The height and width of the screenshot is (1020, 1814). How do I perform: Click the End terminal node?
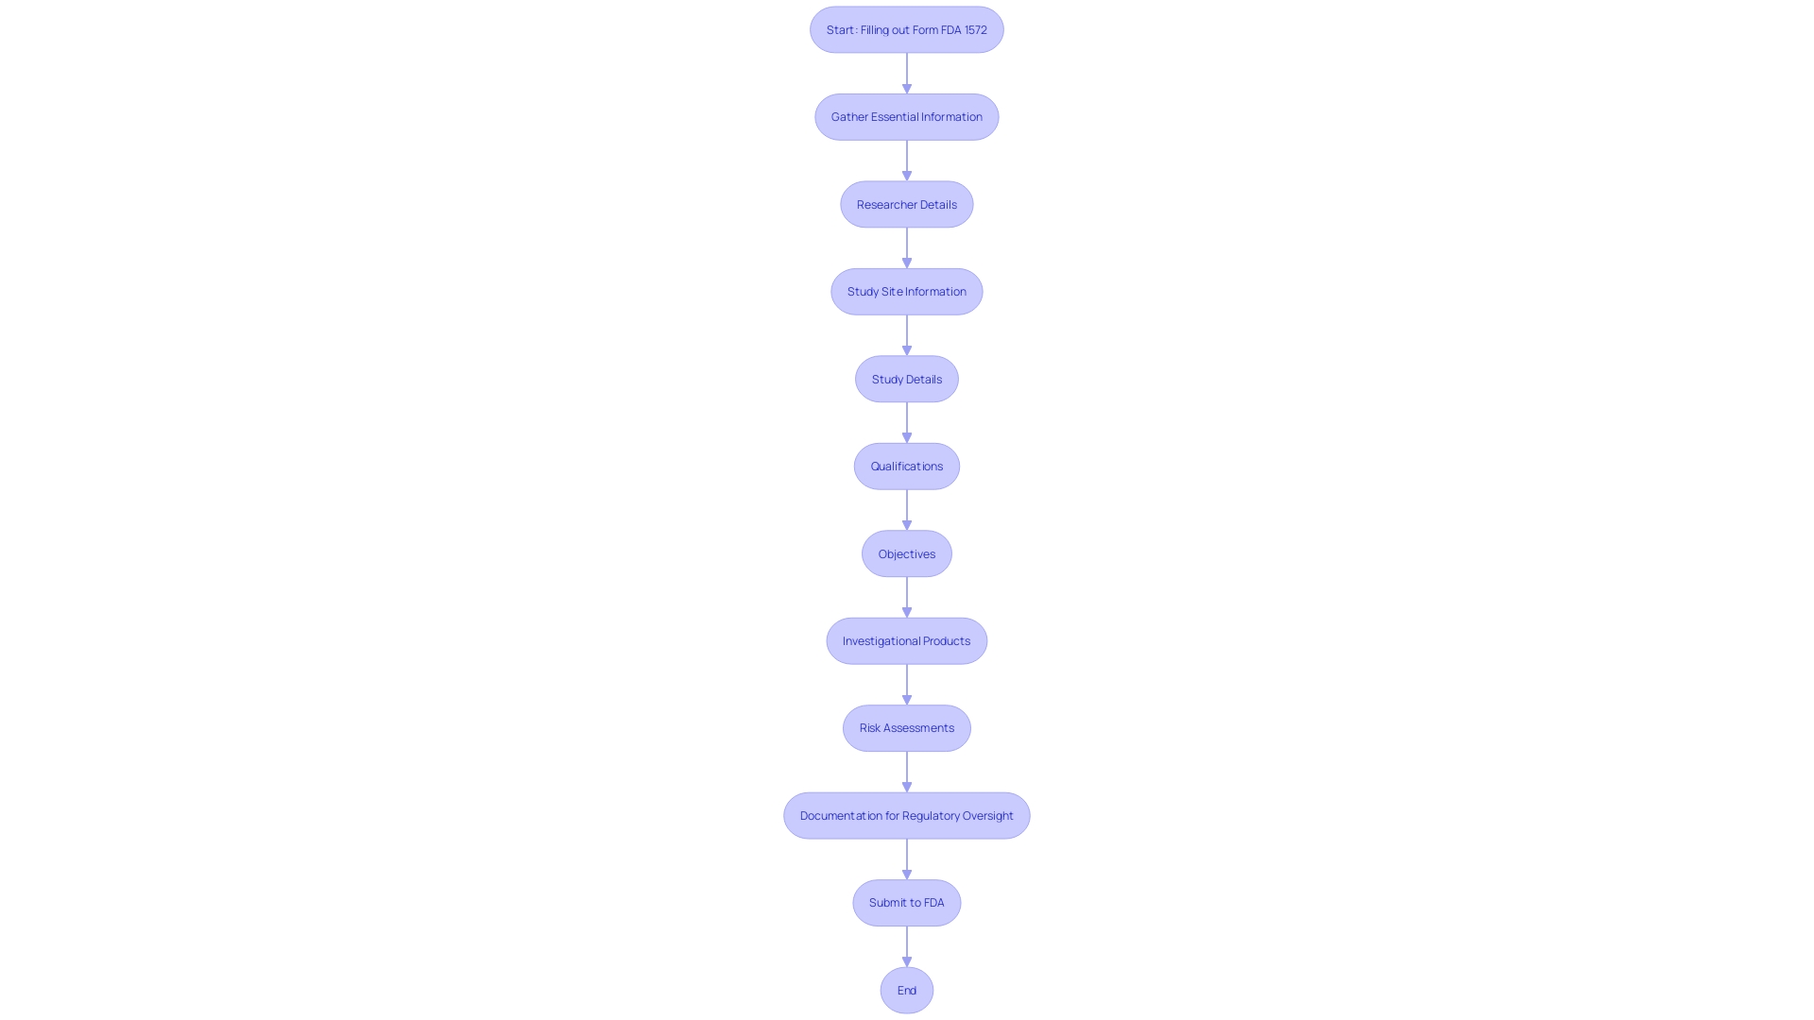[x=906, y=989]
